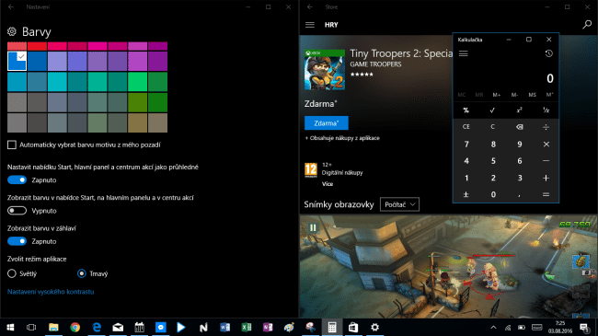This screenshot has height=336, width=598.
Task: Select the bright green accent color swatch
Action: click(x=138, y=82)
